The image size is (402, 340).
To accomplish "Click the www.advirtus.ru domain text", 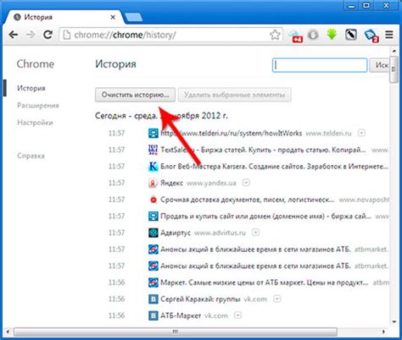I will (220, 233).
